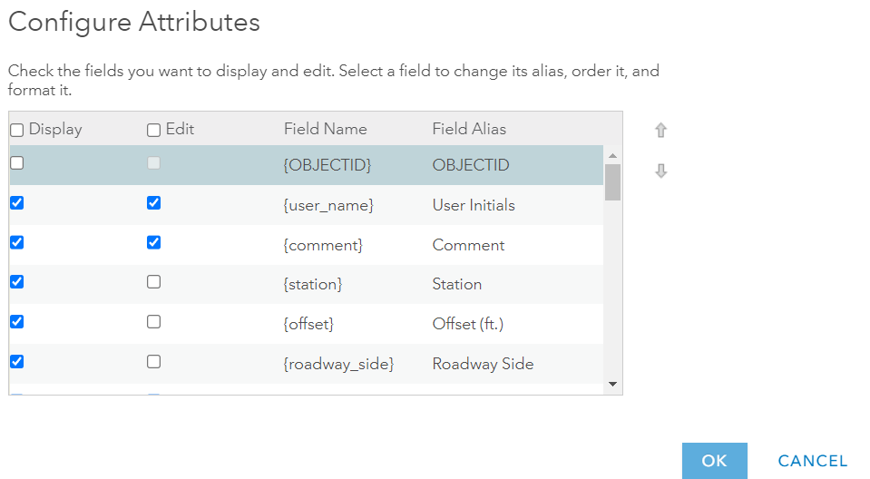Screen dimensions: 870x479
Task: Check Display for the OBJECTID field
Action: point(16,163)
